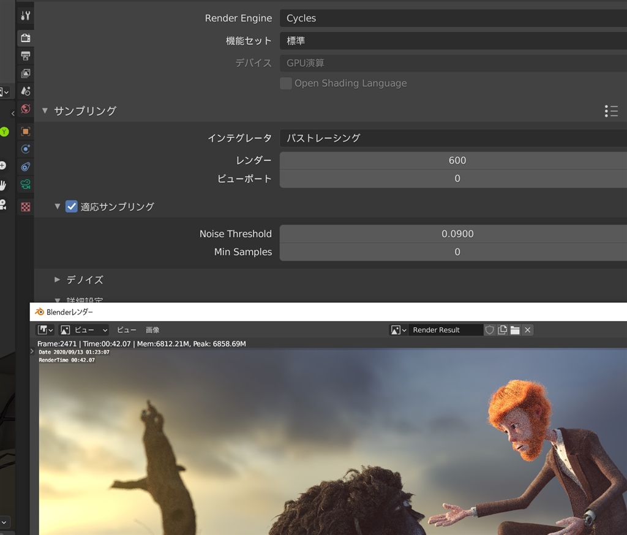Open the Render properties tab
The image size is (627, 535).
pos(26,38)
